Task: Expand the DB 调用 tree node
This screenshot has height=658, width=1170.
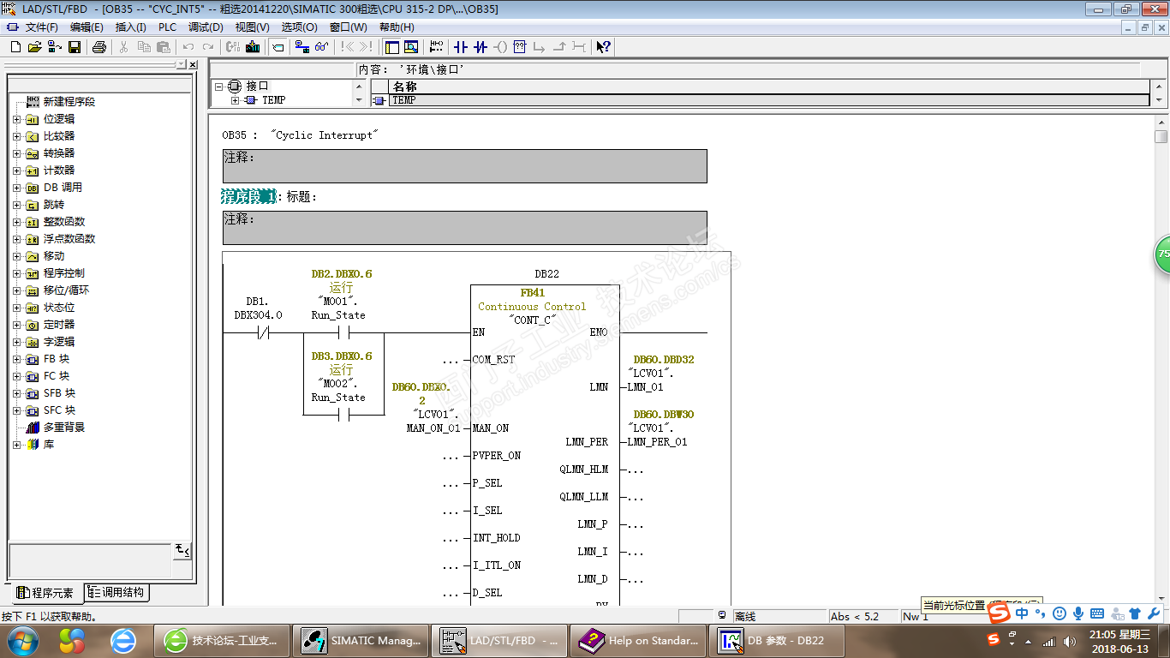Action: coord(16,188)
